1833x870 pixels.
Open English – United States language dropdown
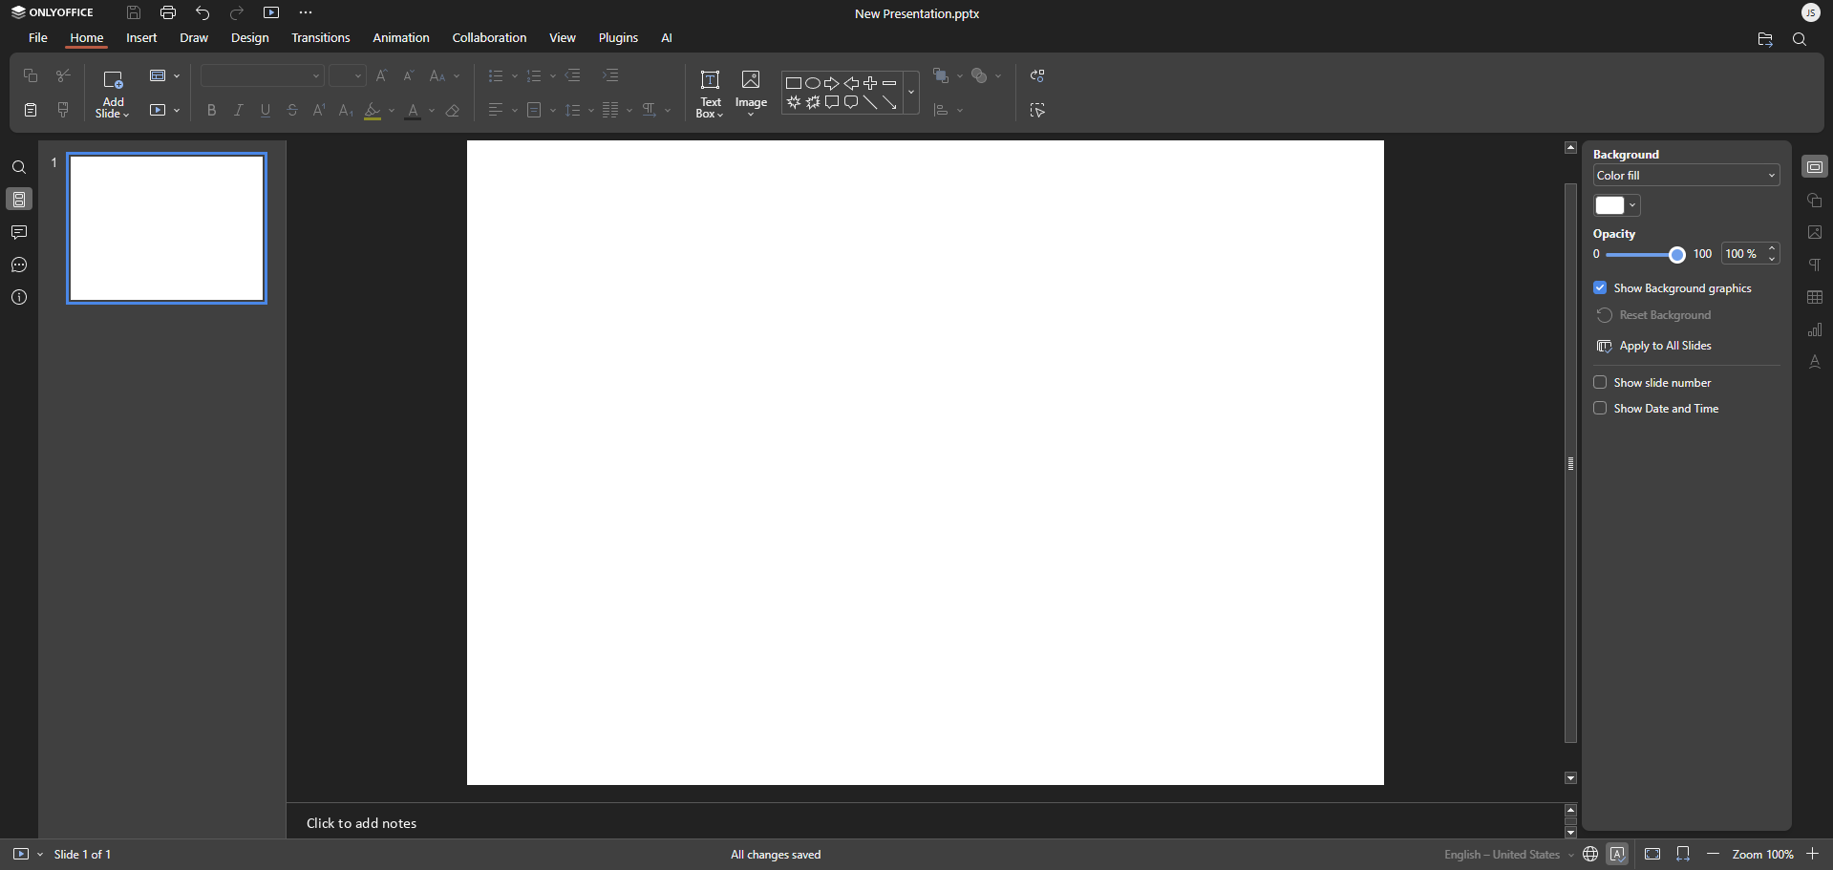(1508, 855)
